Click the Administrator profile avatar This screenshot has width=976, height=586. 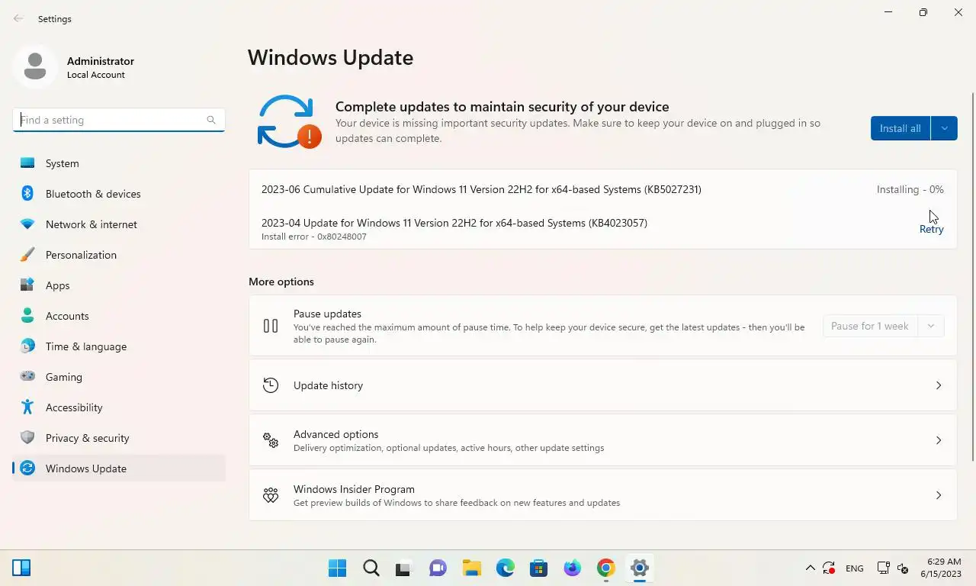[35, 66]
